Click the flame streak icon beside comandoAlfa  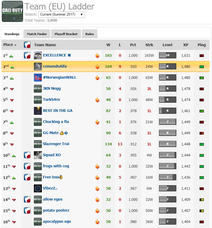[x=97, y=66]
